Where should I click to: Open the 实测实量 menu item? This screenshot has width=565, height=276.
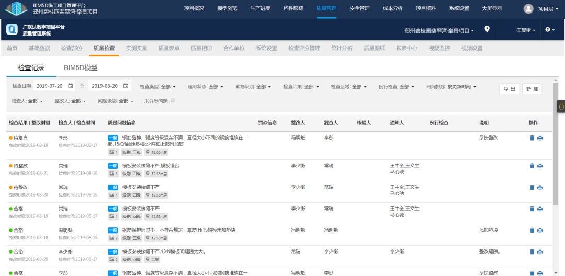(x=137, y=48)
